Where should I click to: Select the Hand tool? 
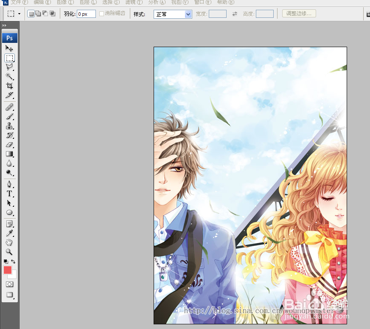9,242
